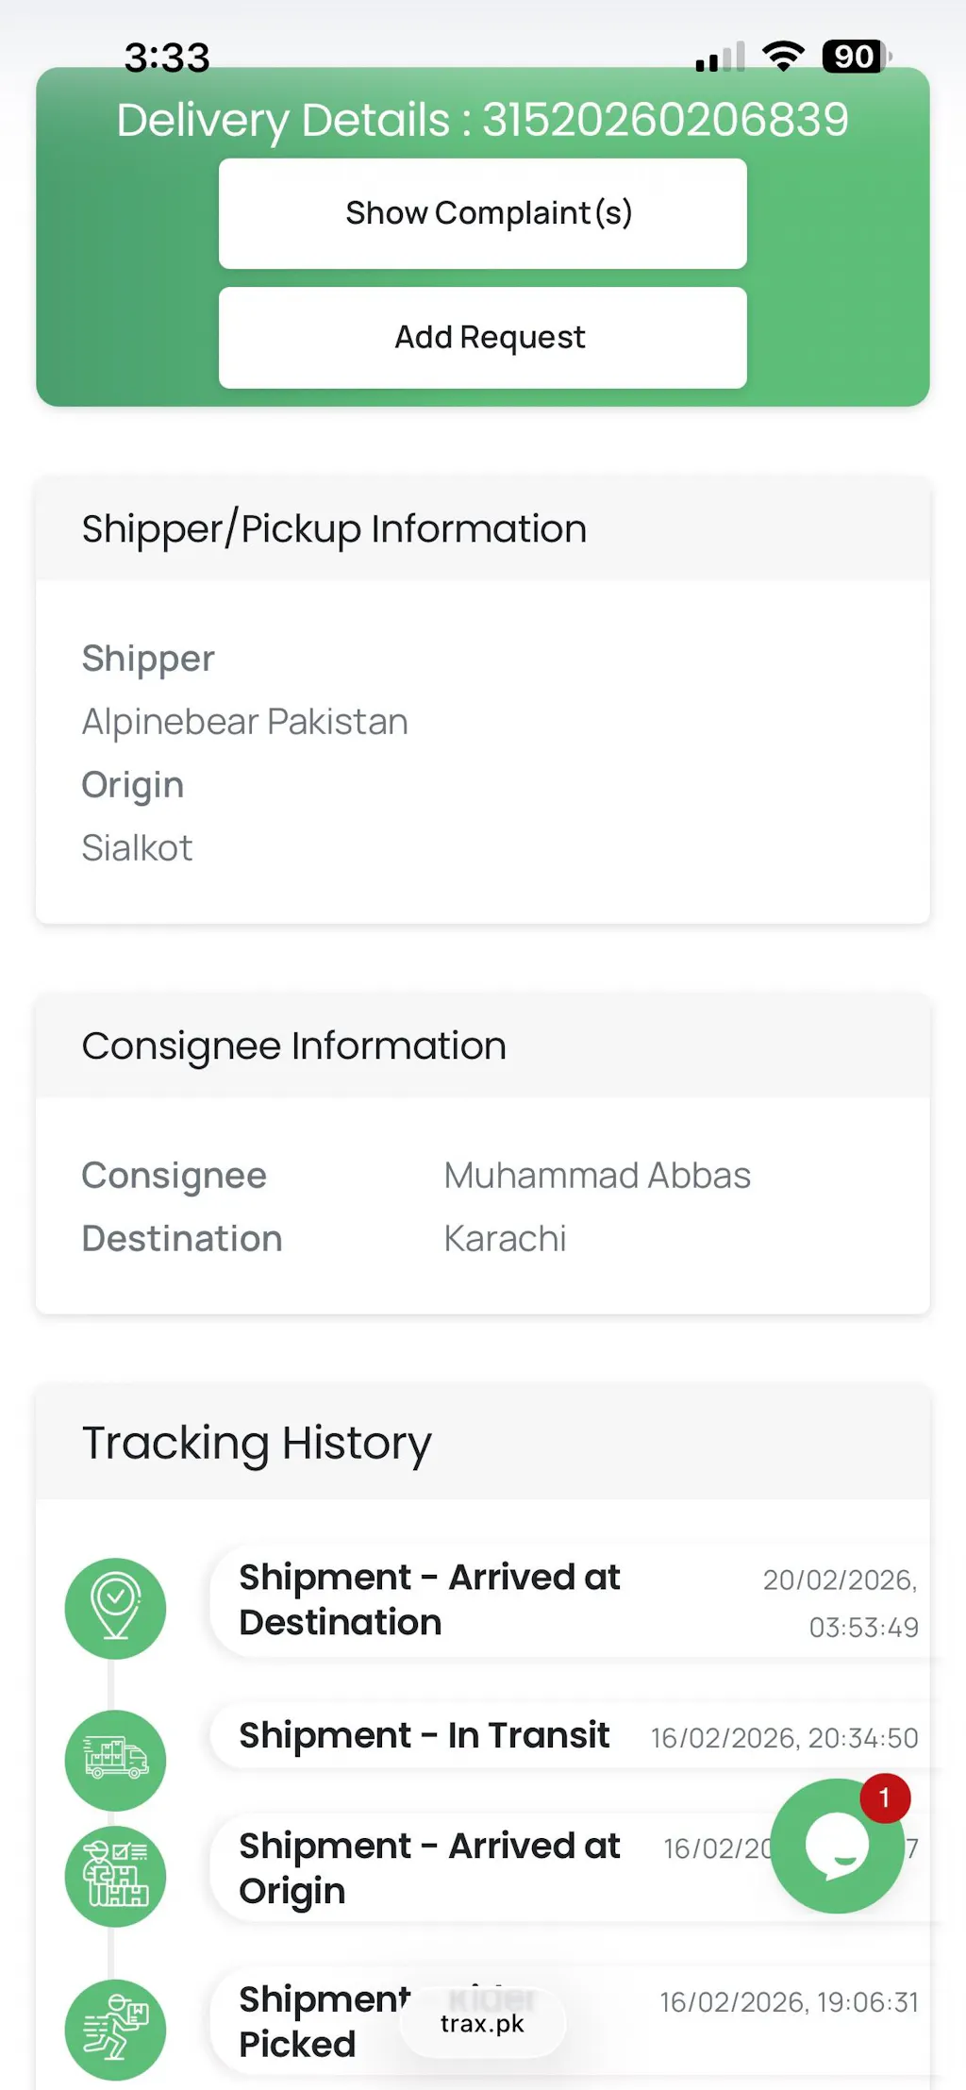Open the green chat bubble widget

[833, 1849]
